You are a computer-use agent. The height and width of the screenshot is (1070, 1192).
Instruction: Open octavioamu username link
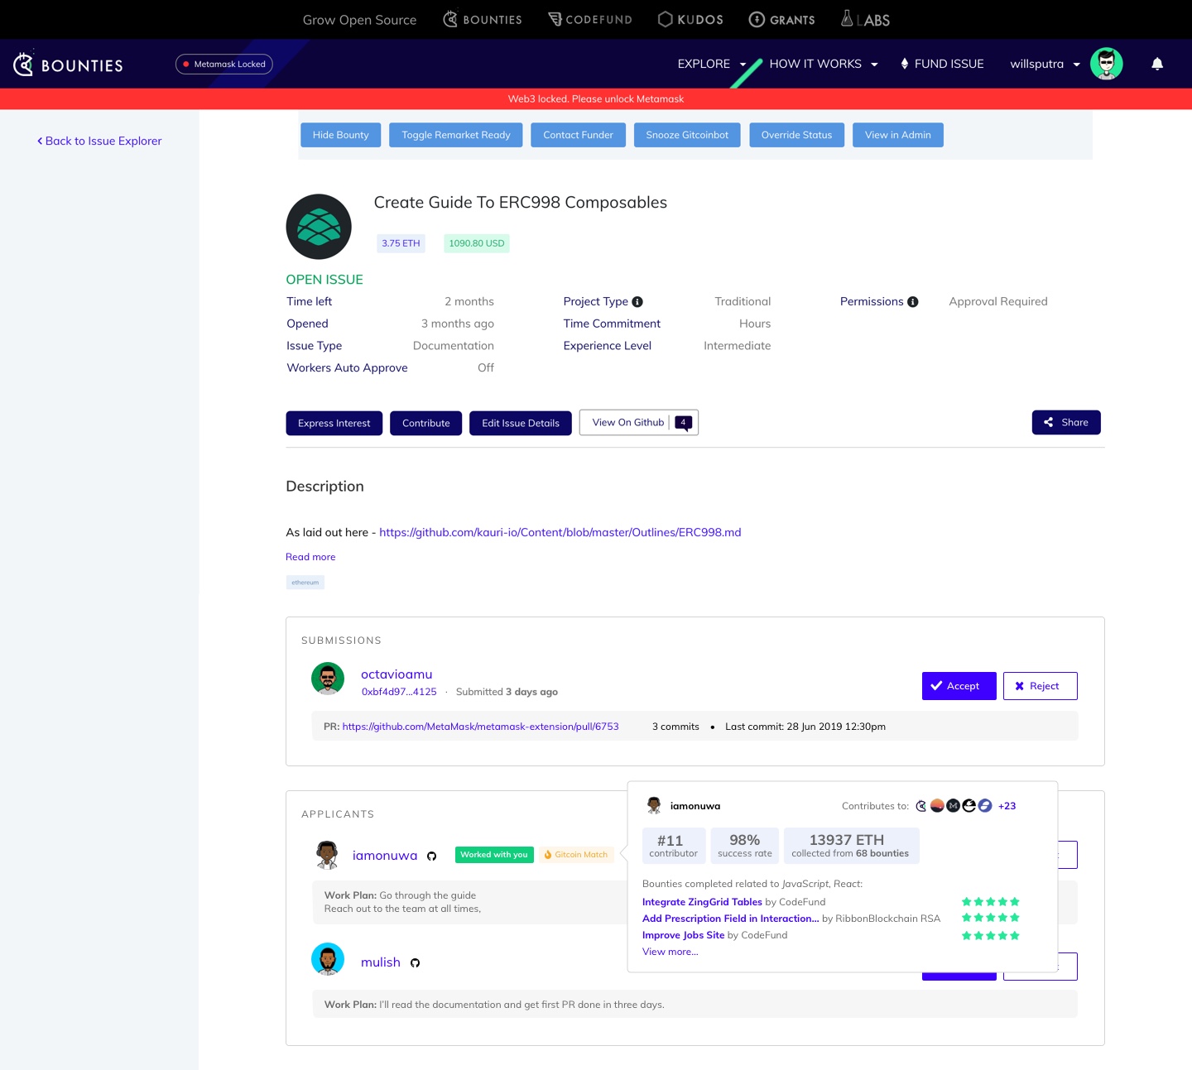click(397, 674)
